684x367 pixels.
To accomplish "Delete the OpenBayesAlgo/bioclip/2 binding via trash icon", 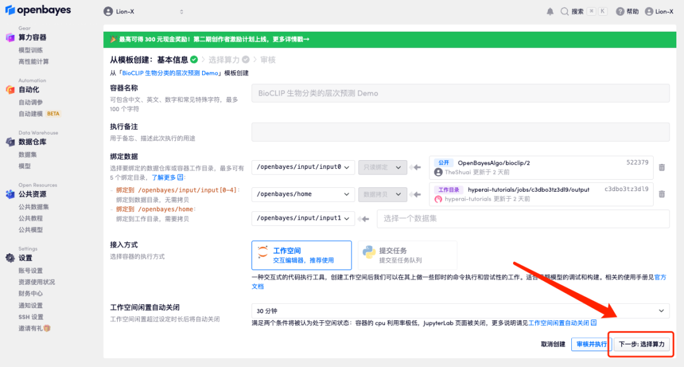I will 661,167.
